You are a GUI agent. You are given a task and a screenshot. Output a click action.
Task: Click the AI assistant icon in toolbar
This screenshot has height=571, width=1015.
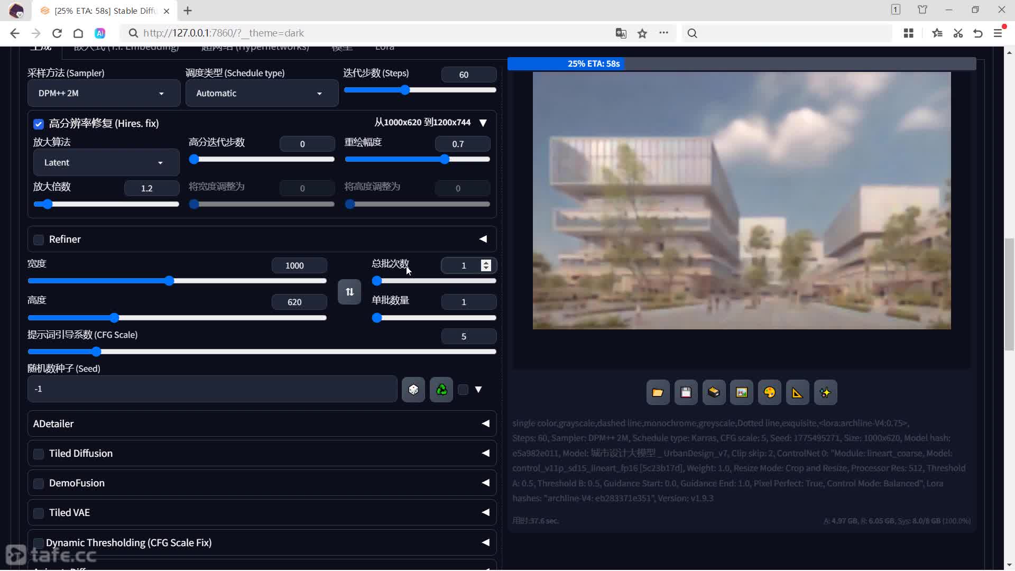pos(100,33)
